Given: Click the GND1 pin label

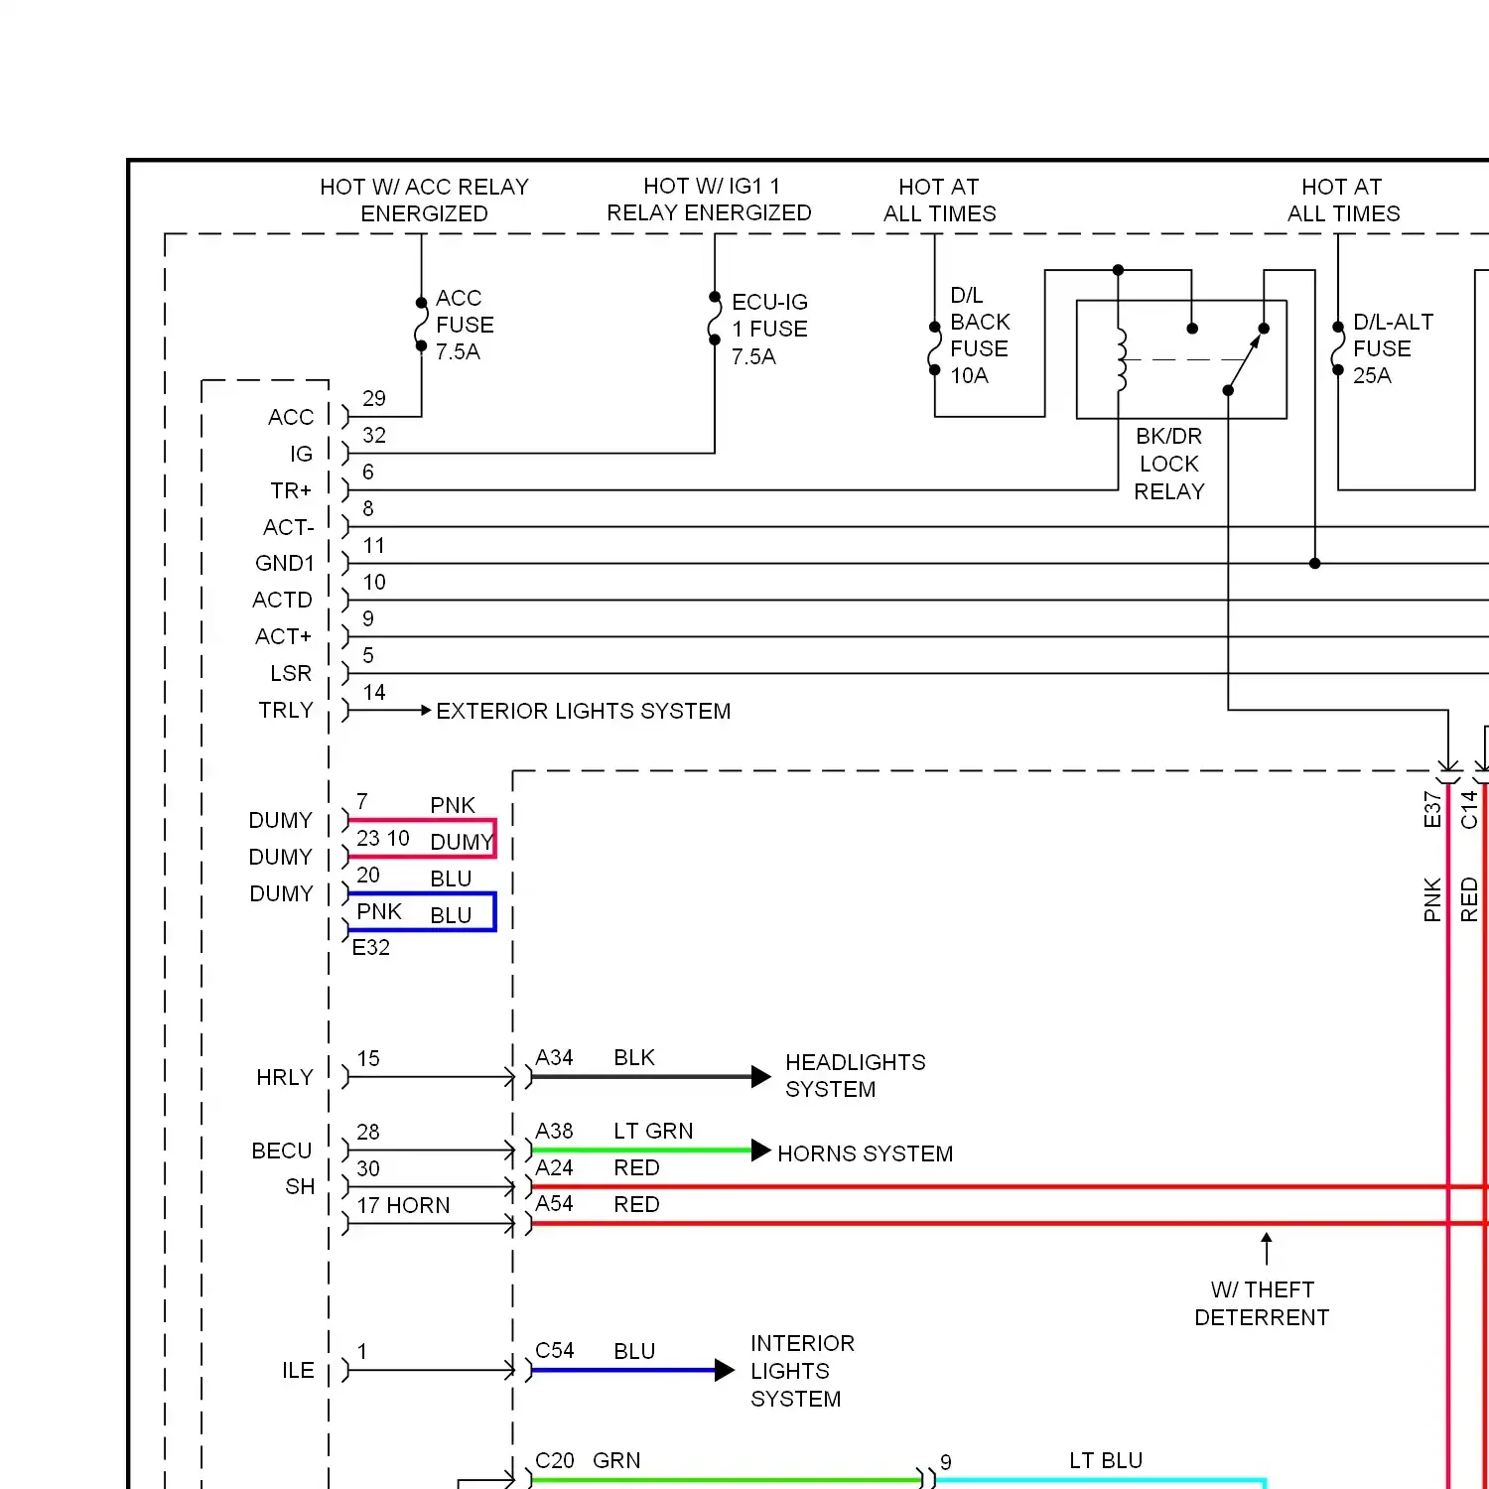Looking at the screenshot, I should pyautogui.click(x=285, y=563).
